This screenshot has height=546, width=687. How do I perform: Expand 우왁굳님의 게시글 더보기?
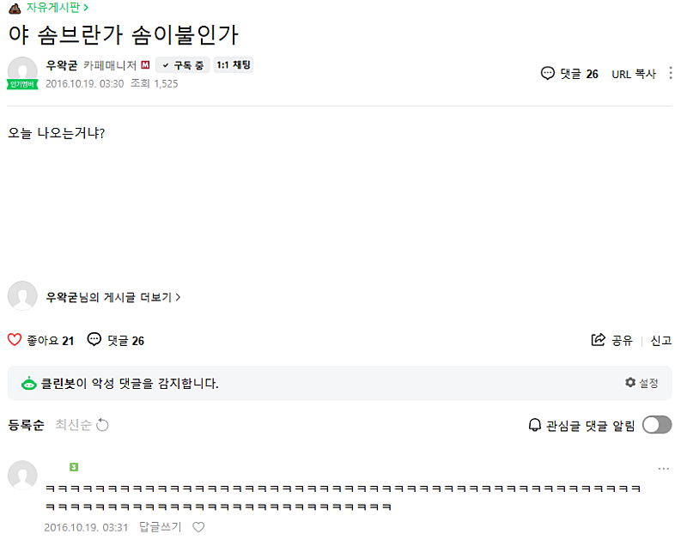click(x=112, y=297)
